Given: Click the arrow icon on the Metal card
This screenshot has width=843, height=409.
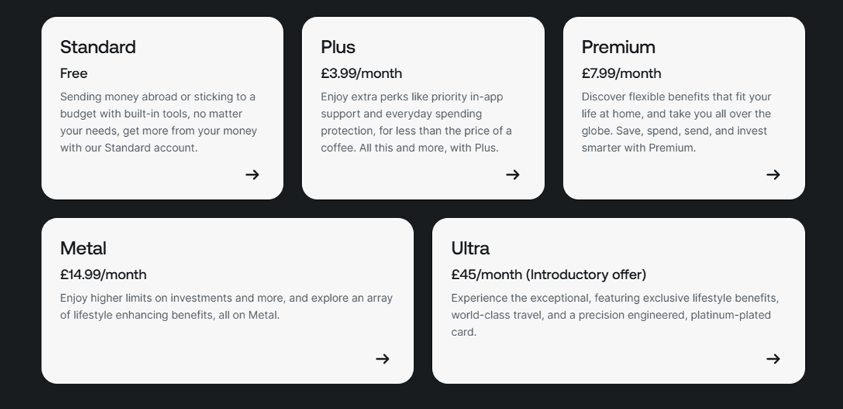Looking at the screenshot, I should pyautogui.click(x=383, y=358).
